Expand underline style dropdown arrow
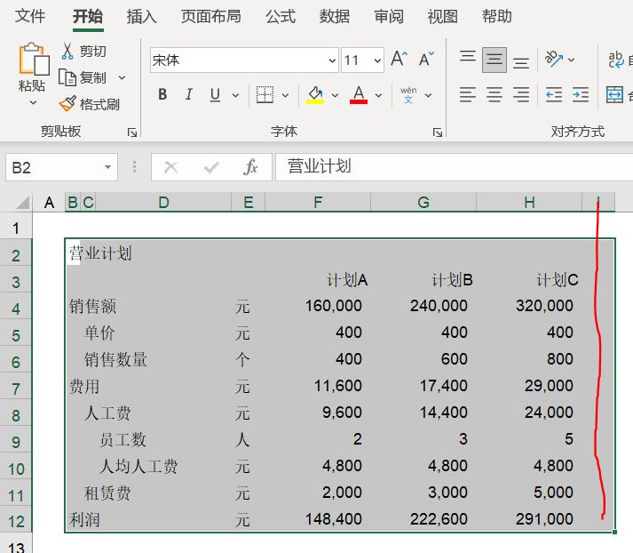633x553 pixels. [235, 95]
